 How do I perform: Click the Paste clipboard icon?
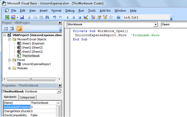(41, 18)
